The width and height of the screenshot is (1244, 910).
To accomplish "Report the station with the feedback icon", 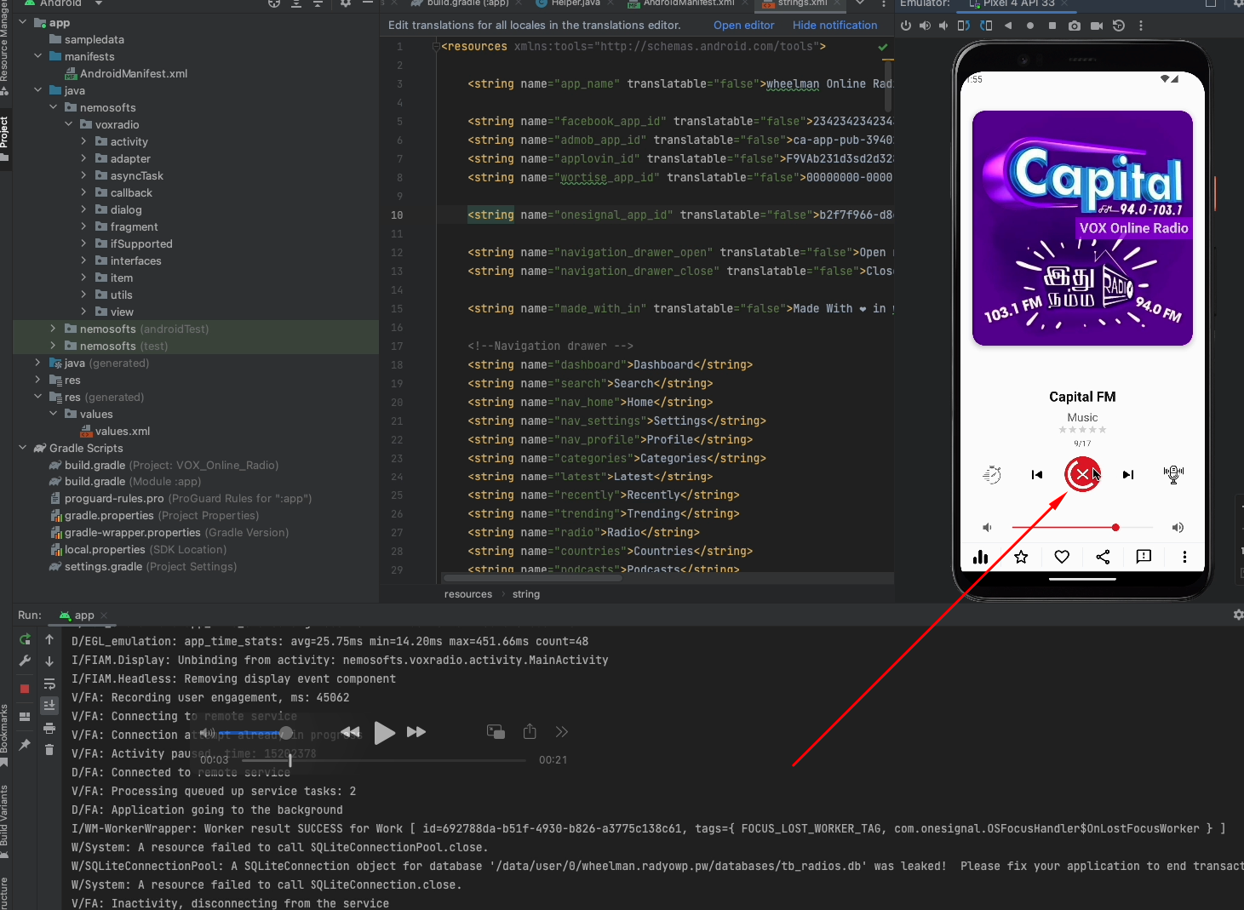I will [x=1144, y=557].
